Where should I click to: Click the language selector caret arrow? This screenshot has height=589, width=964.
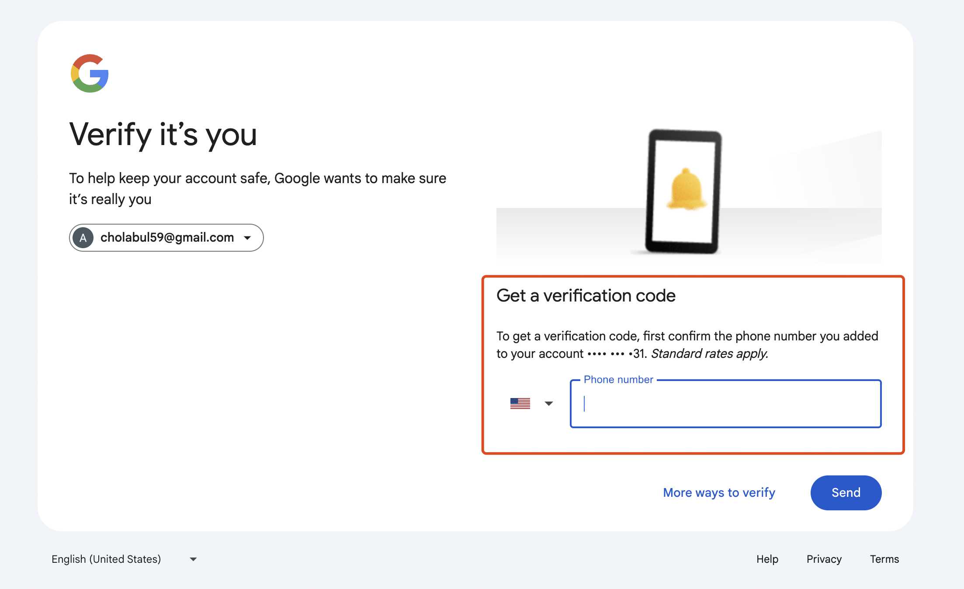point(193,559)
